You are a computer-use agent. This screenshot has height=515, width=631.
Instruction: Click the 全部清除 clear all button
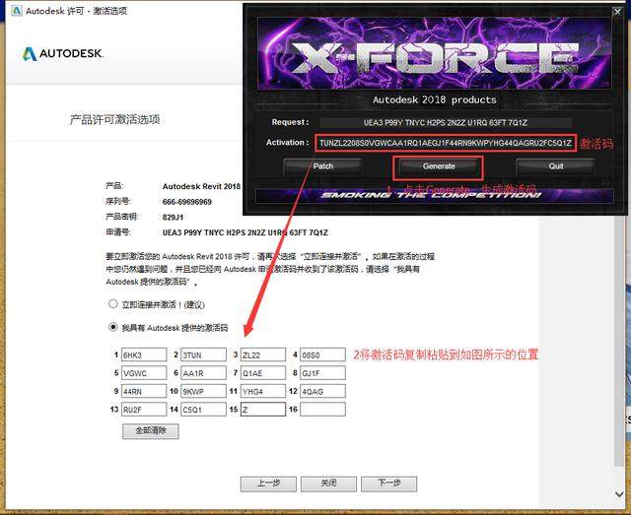[151, 431]
